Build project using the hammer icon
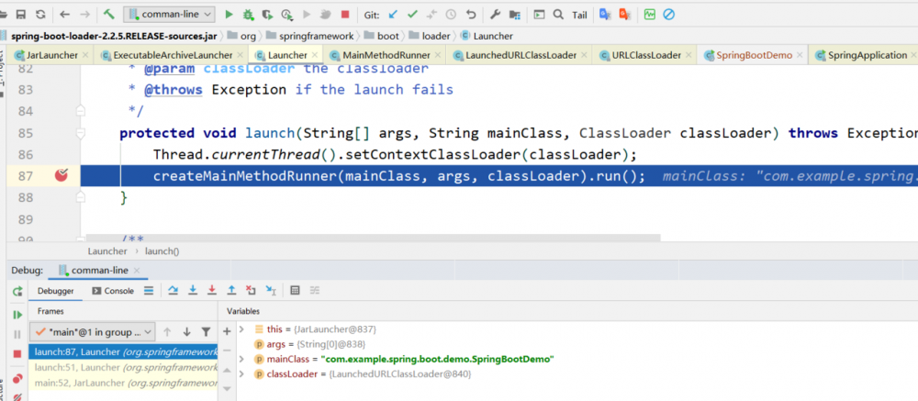918x401 pixels. click(109, 14)
